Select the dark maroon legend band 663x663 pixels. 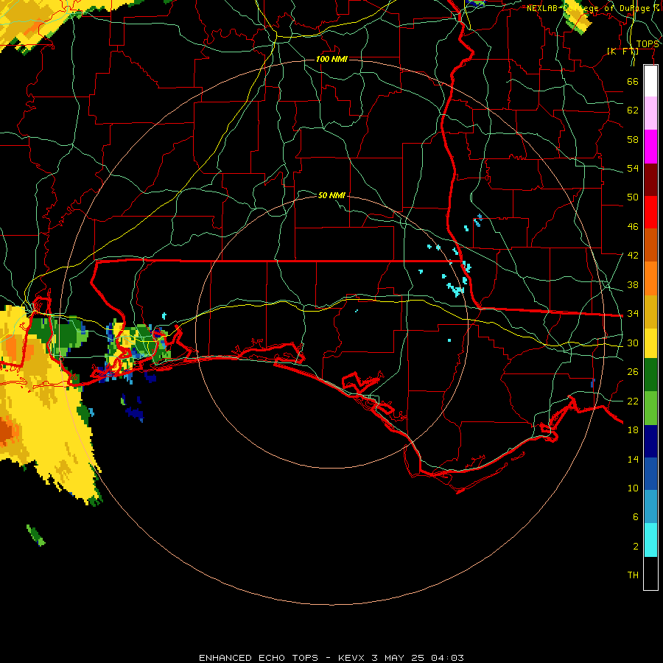coord(650,179)
